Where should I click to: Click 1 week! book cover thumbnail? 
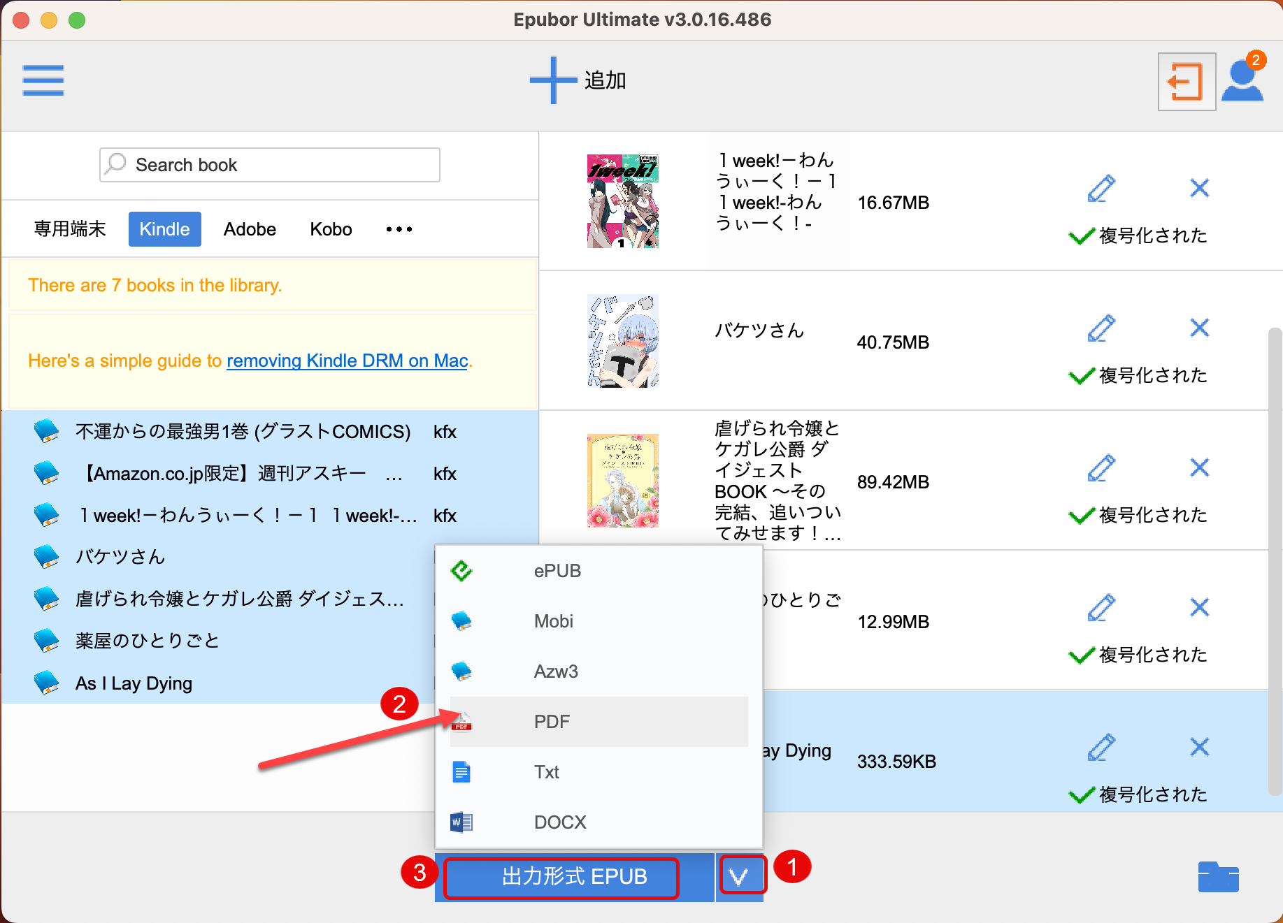coord(622,201)
